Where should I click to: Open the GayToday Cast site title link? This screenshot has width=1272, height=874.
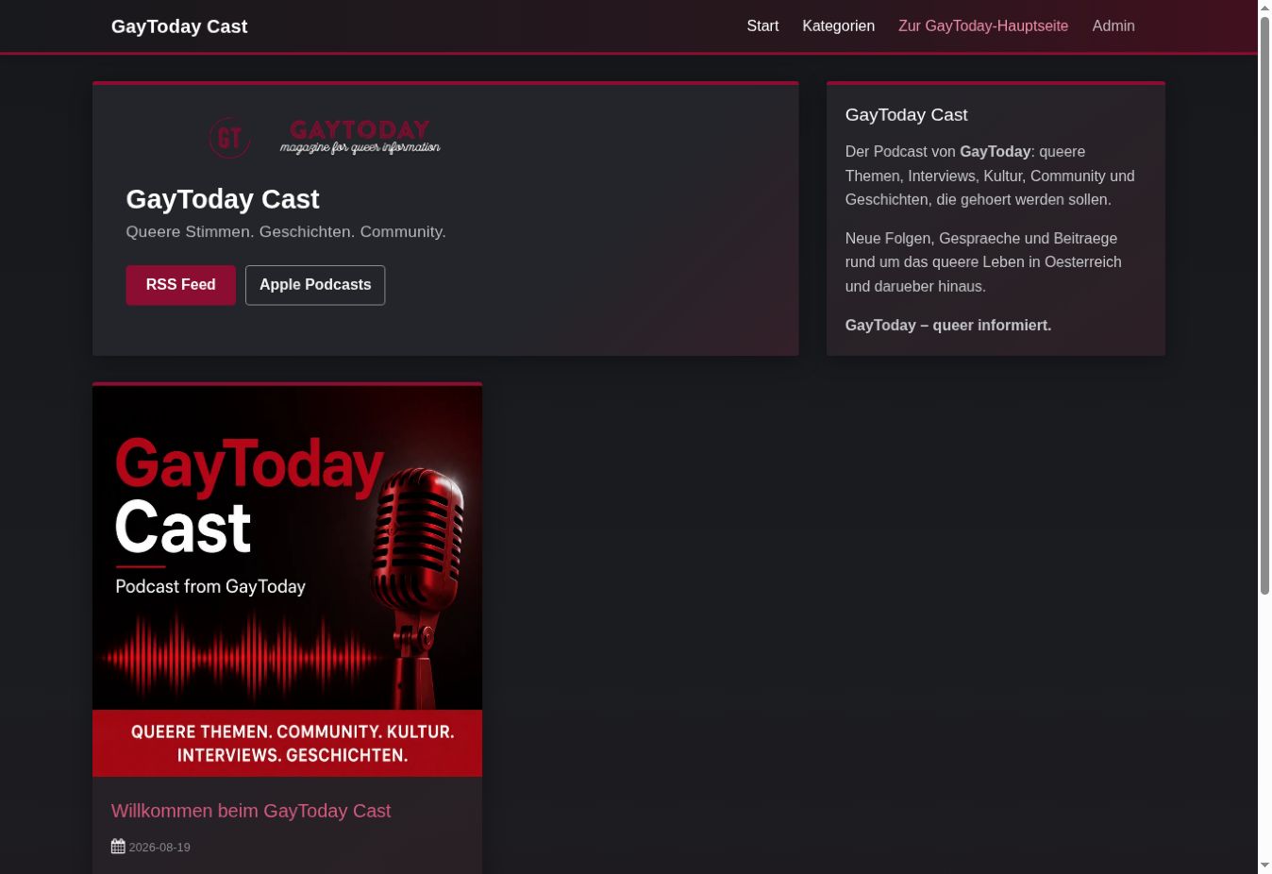coord(179,26)
